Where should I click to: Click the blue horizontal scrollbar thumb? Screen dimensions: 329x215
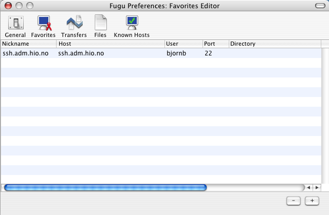105,188
